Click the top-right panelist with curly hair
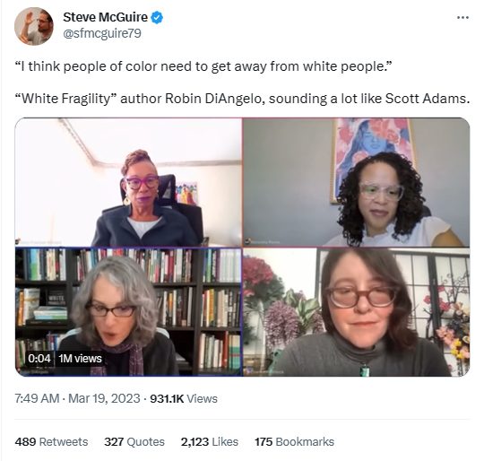Screen dimensions: 484x461 point(356,182)
